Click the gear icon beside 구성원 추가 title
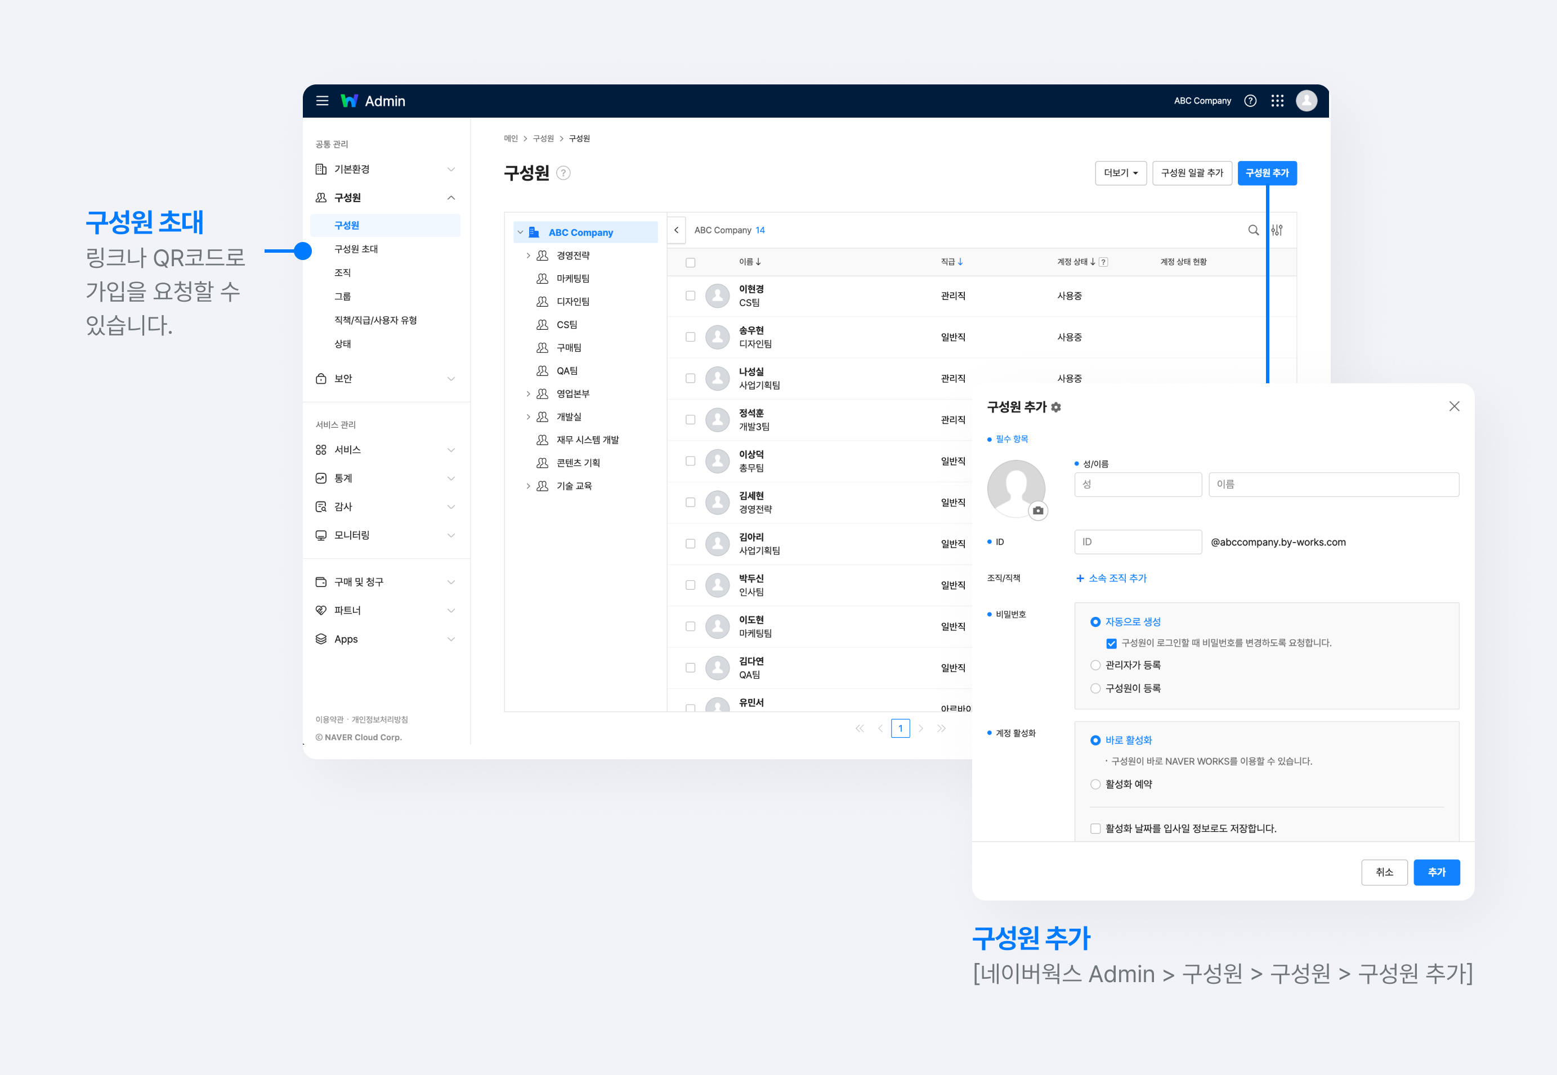The image size is (1557, 1075). (1057, 407)
